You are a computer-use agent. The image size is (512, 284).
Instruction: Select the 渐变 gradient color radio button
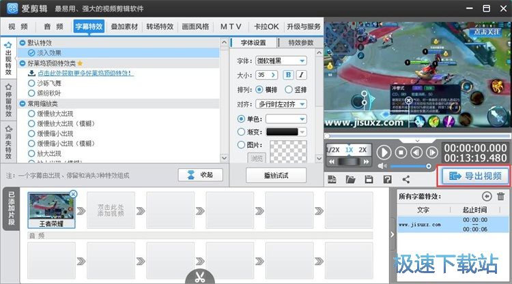coord(242,131)
